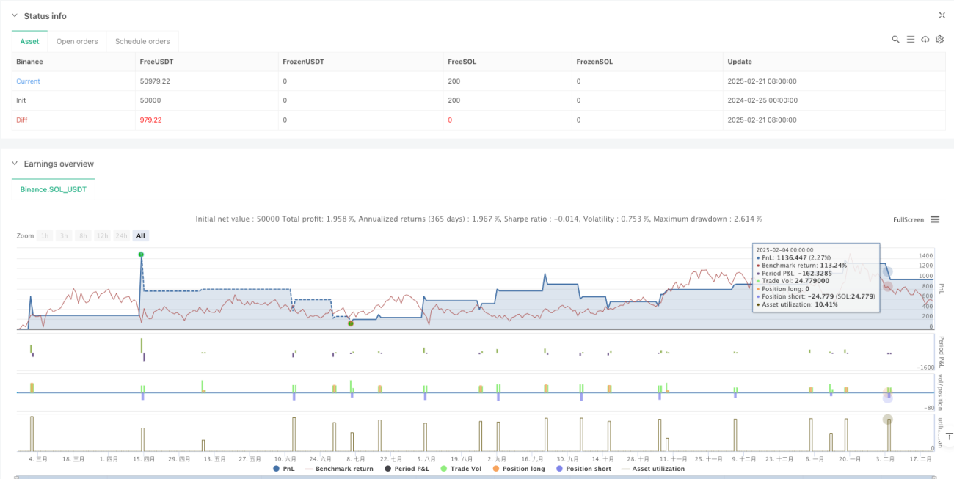Toggle Asset utilization legend entry

pyautogui.click(x=653, y=469)
